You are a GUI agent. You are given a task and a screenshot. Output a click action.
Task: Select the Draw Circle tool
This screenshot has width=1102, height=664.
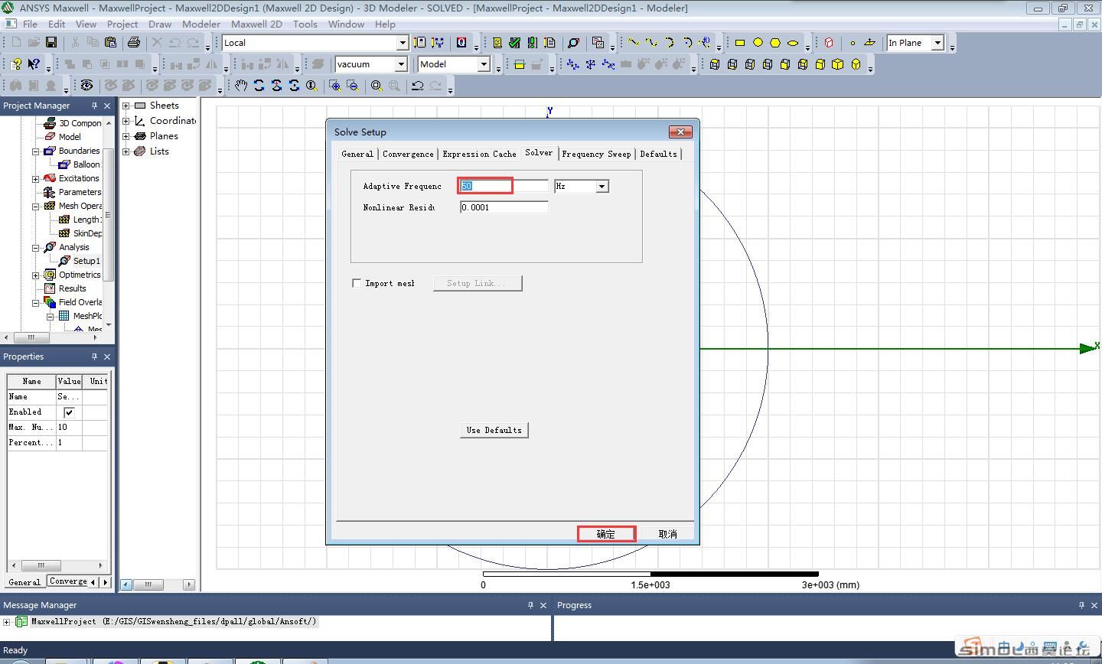pos(758,42)
